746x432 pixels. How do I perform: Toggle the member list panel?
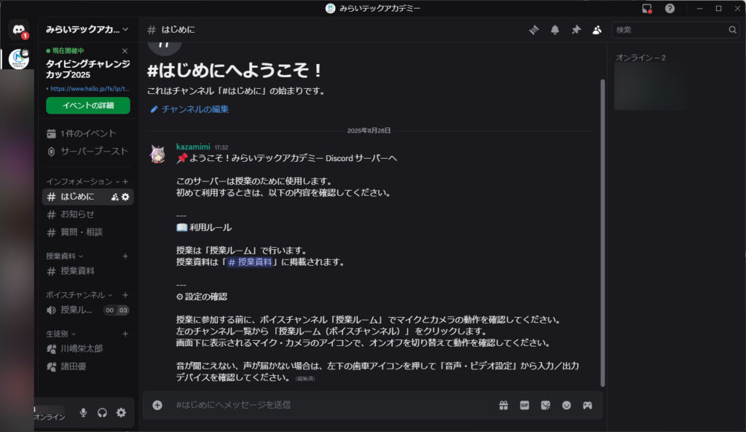coord(597,29)
